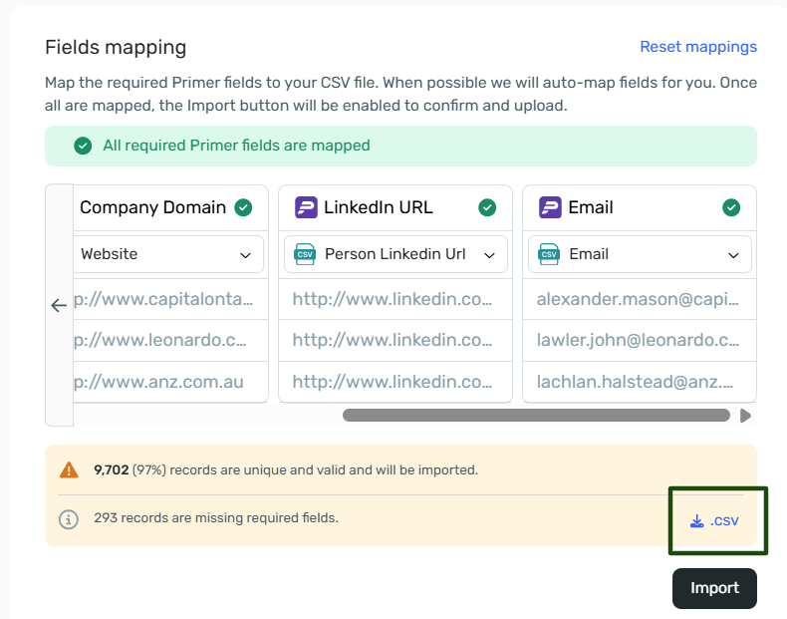Open the Email field mapping dropdown
This screenshot has height=619, width=787.
(640, 254)
